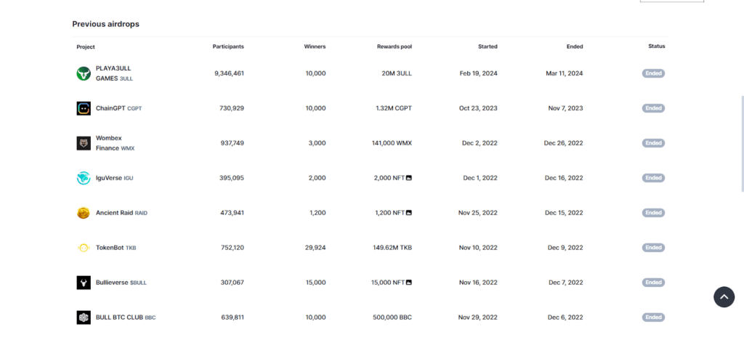Click the TokenBot yellow robot icon
The image size is (744, 340).
84,248
